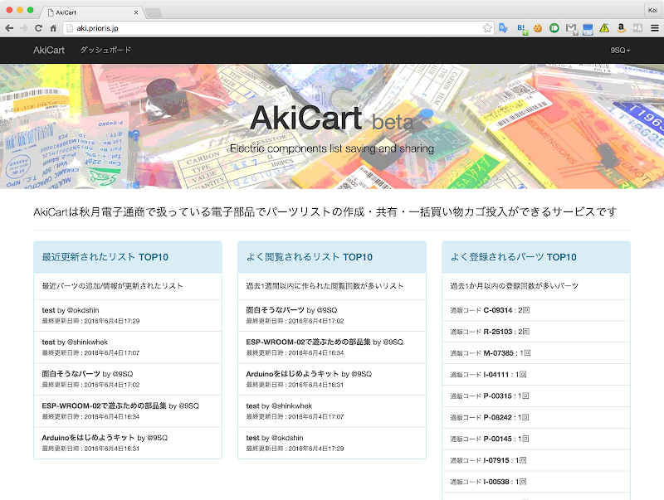Viewport: 664px width, 500px height.
Task: Open 面白そうなパーツ in recently updated lists
Action: (128, 379)
